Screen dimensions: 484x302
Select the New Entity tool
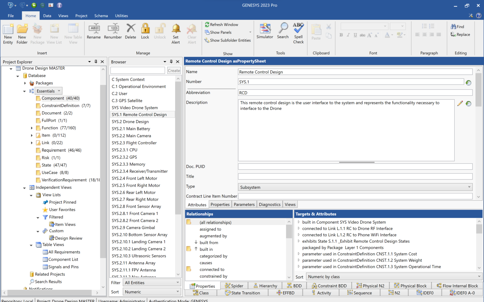point(8,33)
